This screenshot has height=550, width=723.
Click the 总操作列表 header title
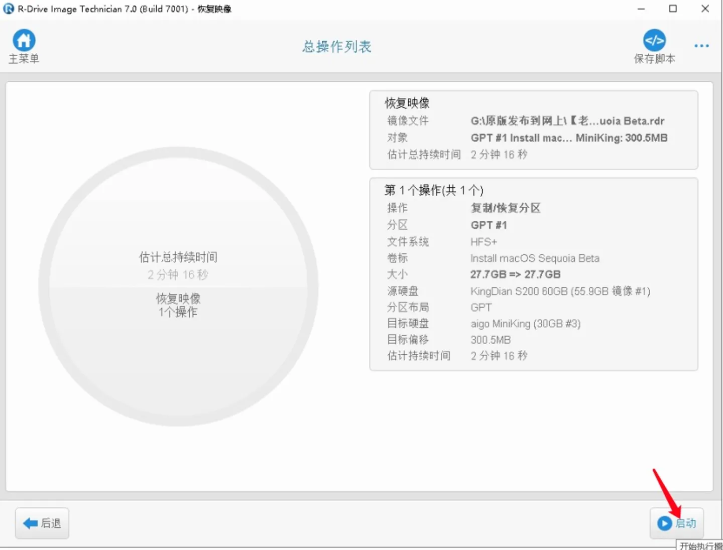336,46
